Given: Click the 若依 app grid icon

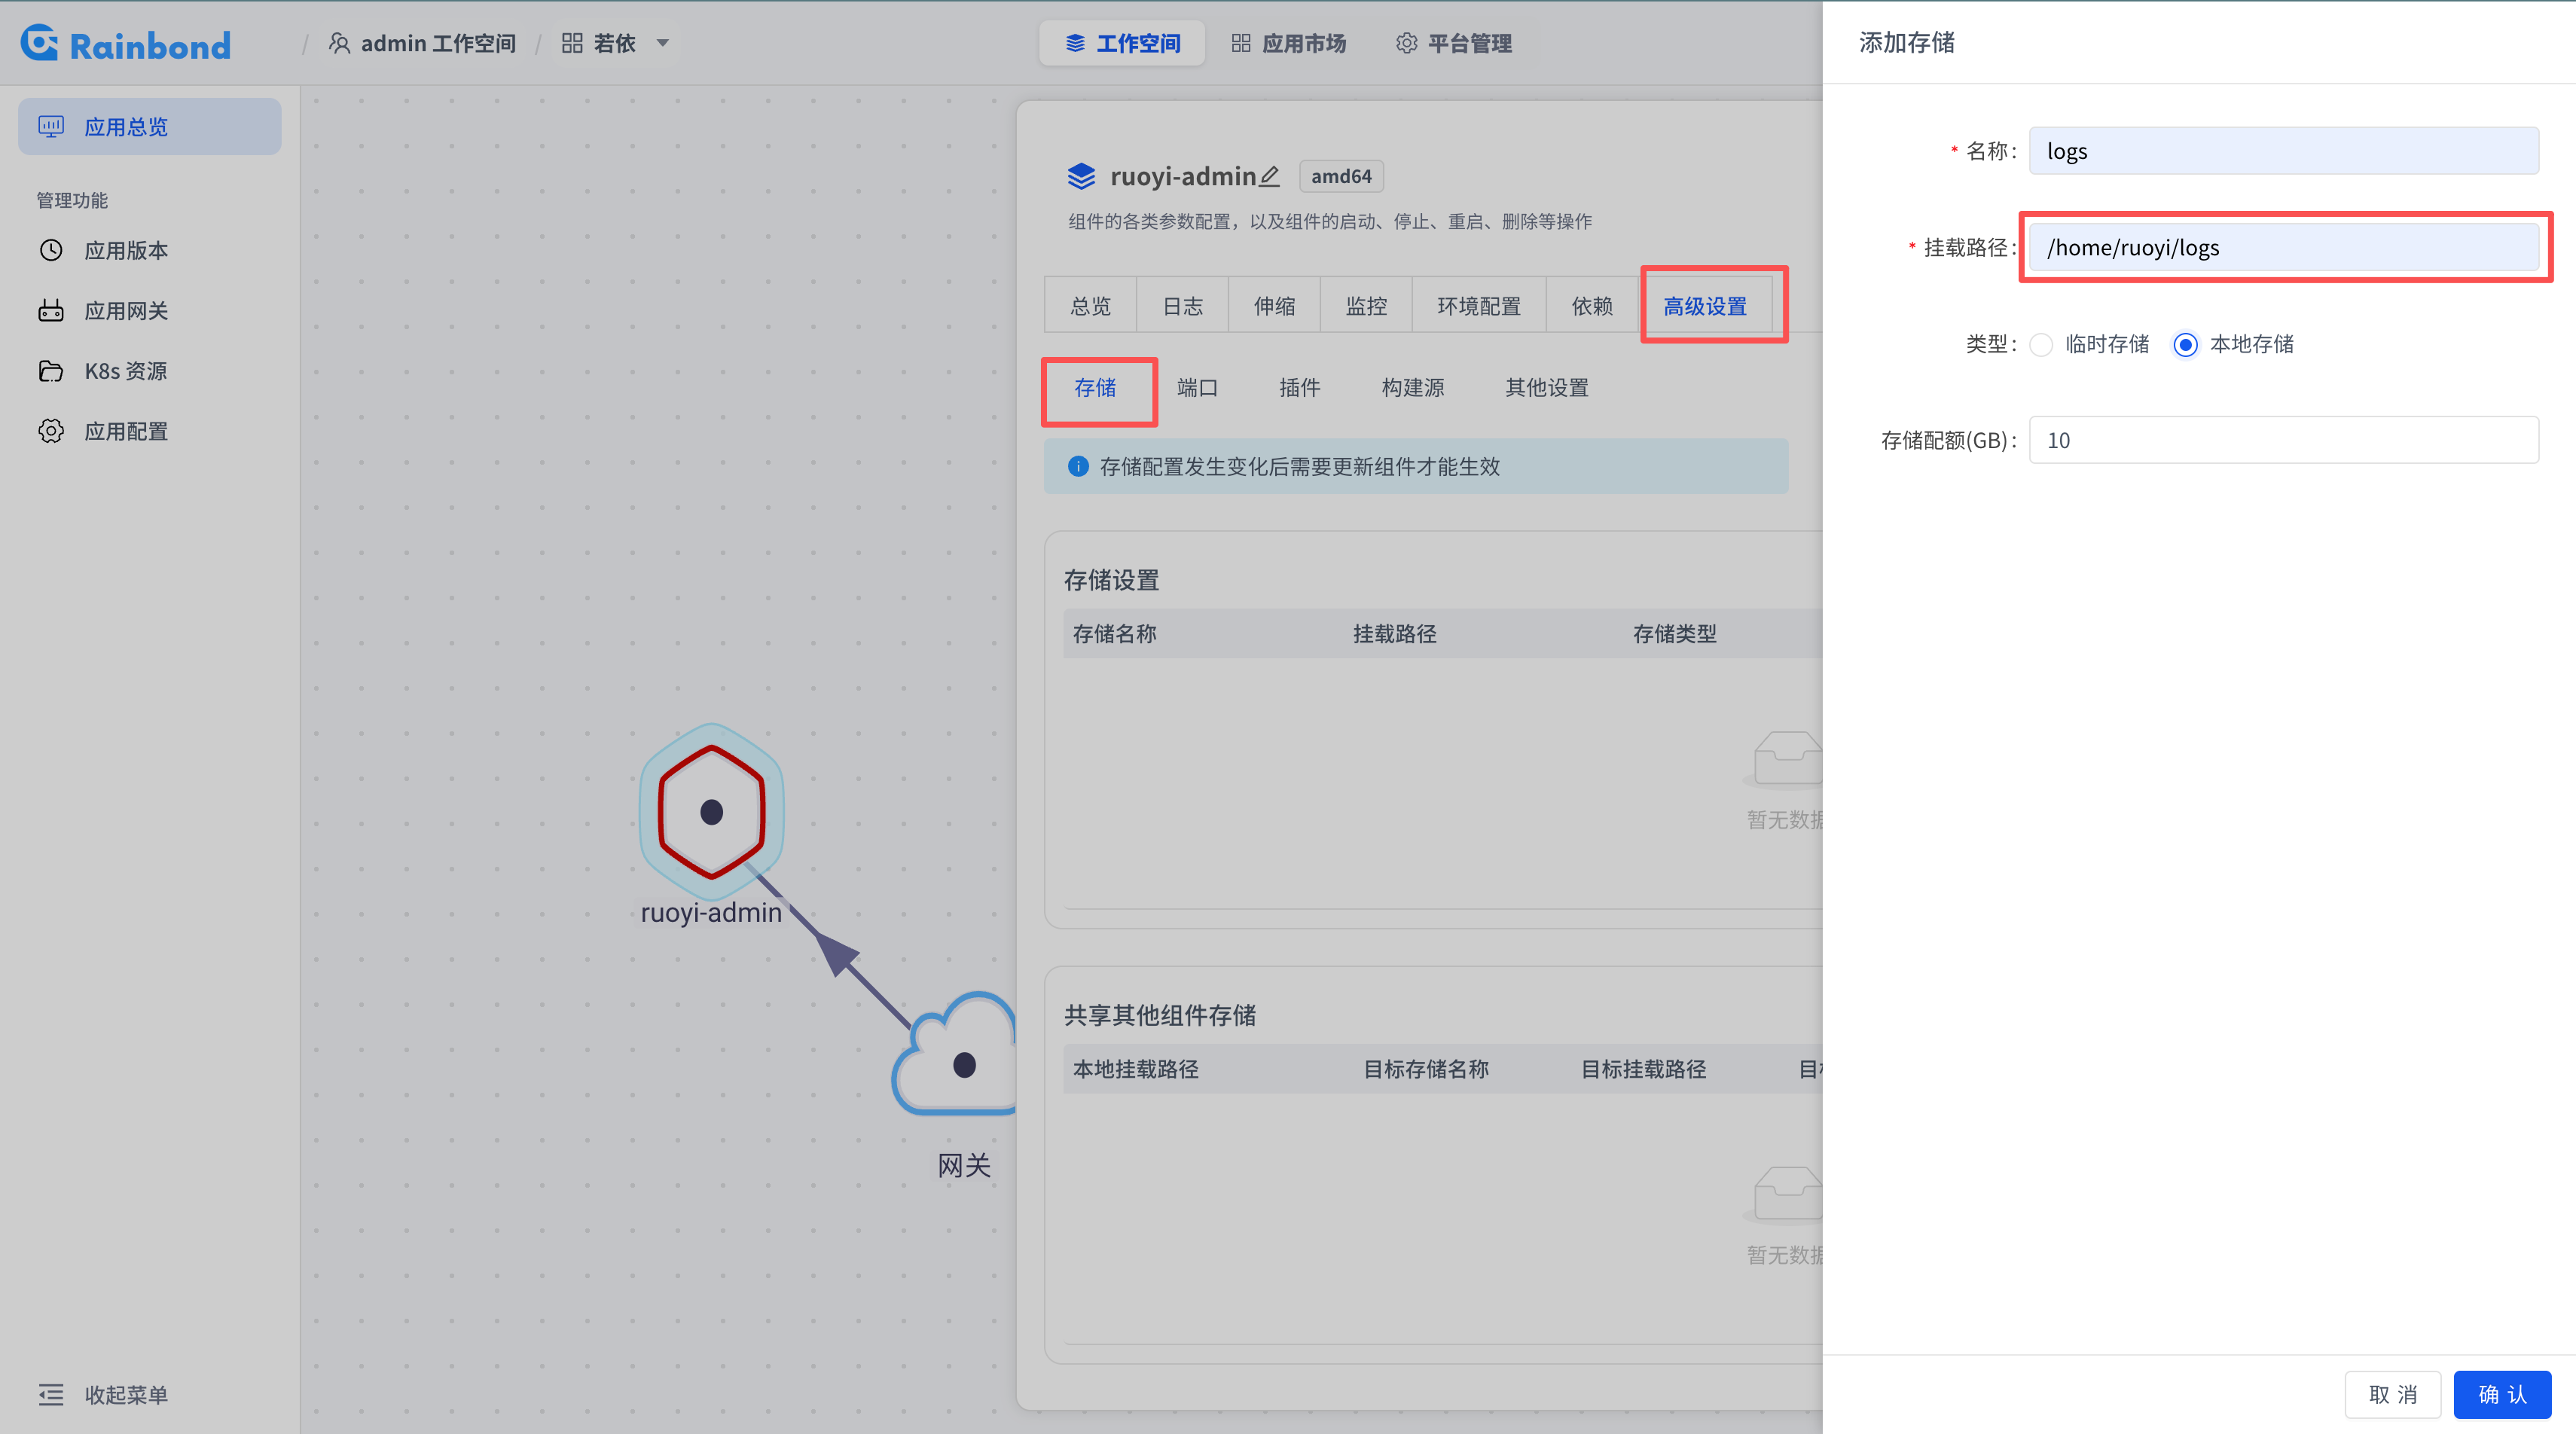Looking at the screenshot, I should 572,43.
